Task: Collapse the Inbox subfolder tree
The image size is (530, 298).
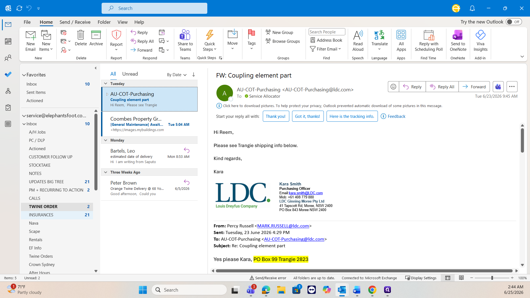Action: [24, 124]
